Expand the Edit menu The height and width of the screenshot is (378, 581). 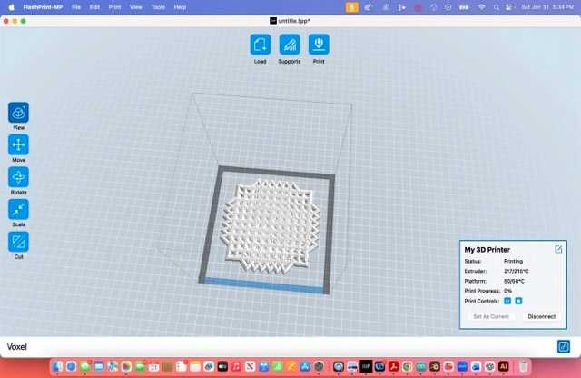click(x=94, y=6)
